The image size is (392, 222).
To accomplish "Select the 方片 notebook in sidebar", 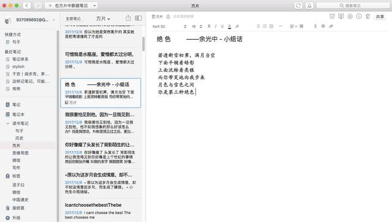I will (16, 146).
